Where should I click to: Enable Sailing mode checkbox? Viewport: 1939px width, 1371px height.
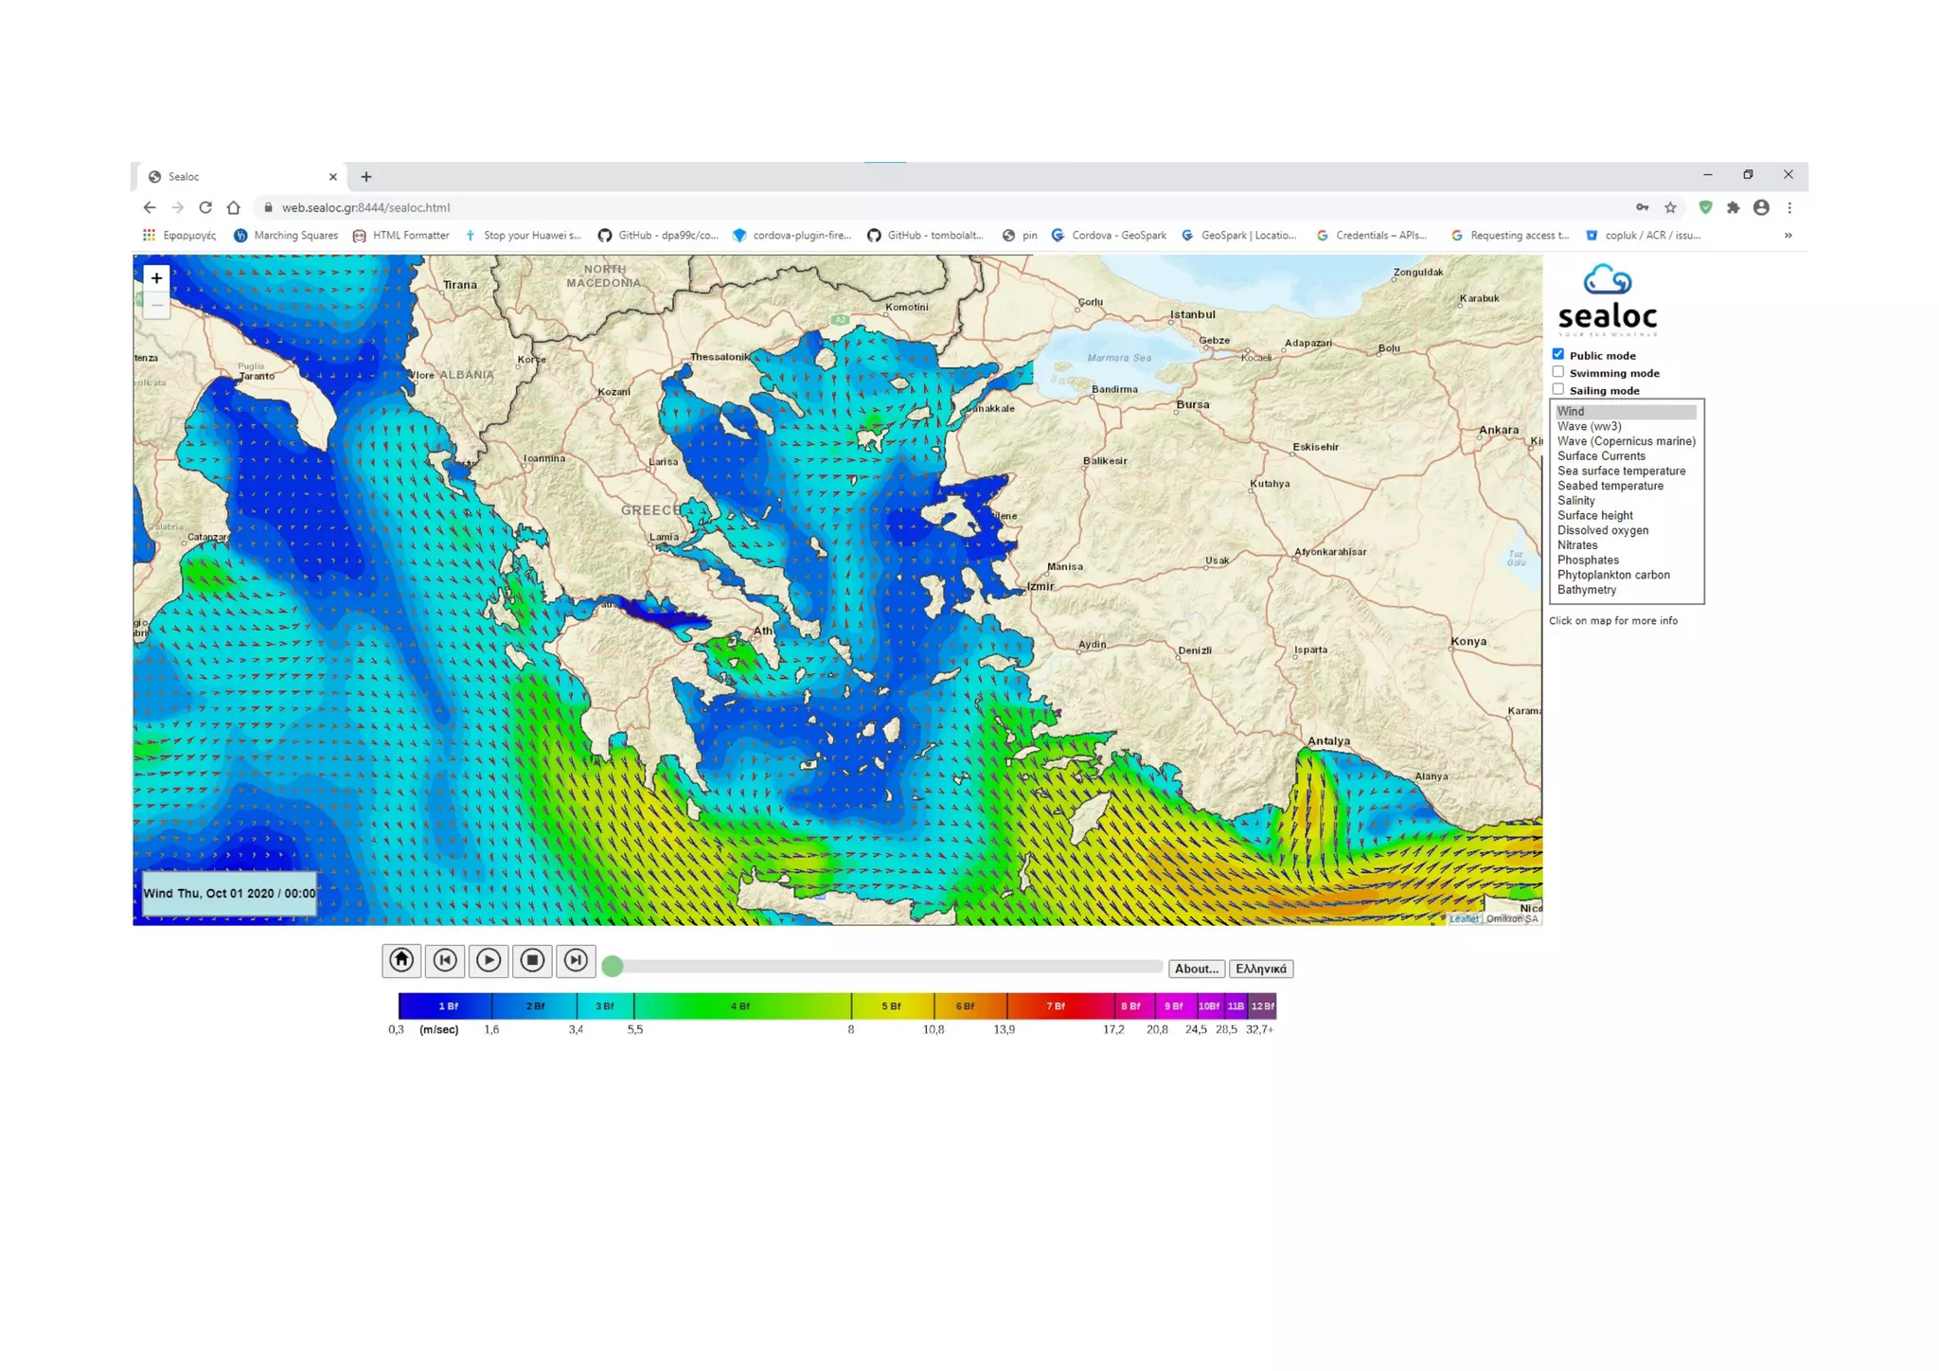(x=1558, y=389)
